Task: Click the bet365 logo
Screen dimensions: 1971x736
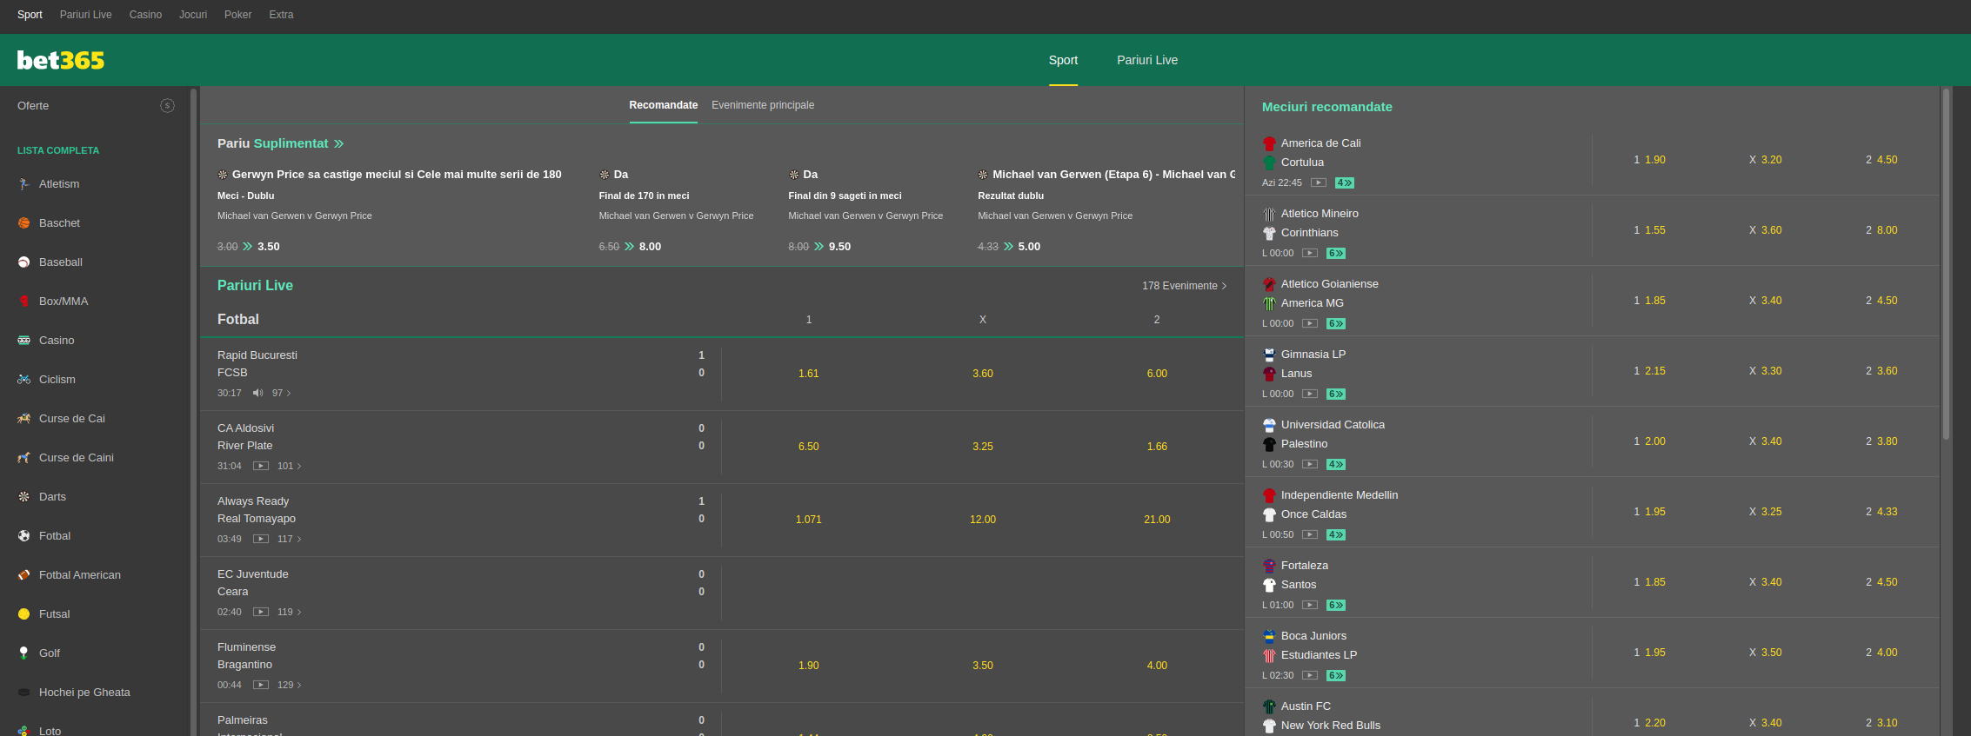Action: coord(61,60)
